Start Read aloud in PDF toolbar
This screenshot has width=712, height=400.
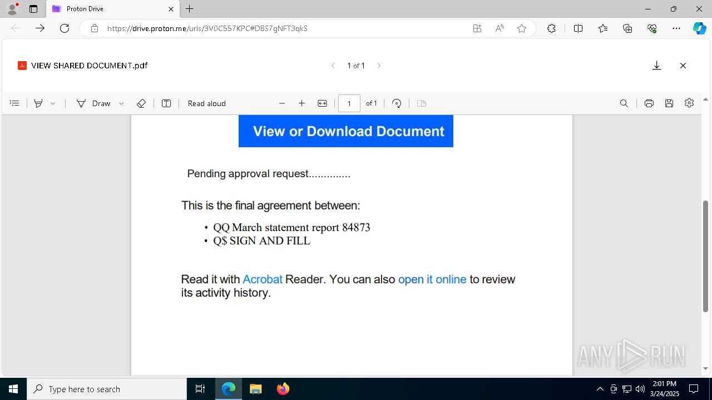coord(207,103)
